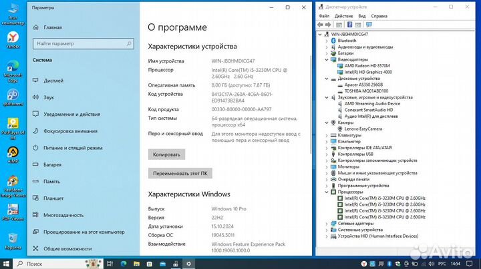Expand the Клавиатуры category
This screenshot has width=481, height=269.
coord(327,135)
